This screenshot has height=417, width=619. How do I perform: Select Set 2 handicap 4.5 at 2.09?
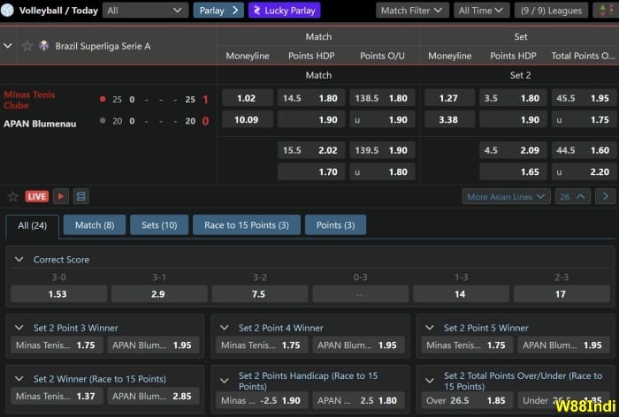(513, 150)
